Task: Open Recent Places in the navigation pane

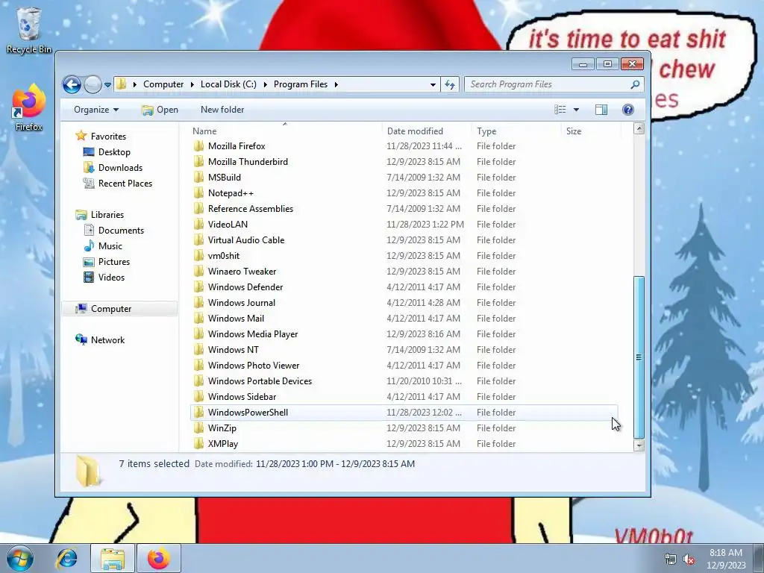Action: coord(125,184)
